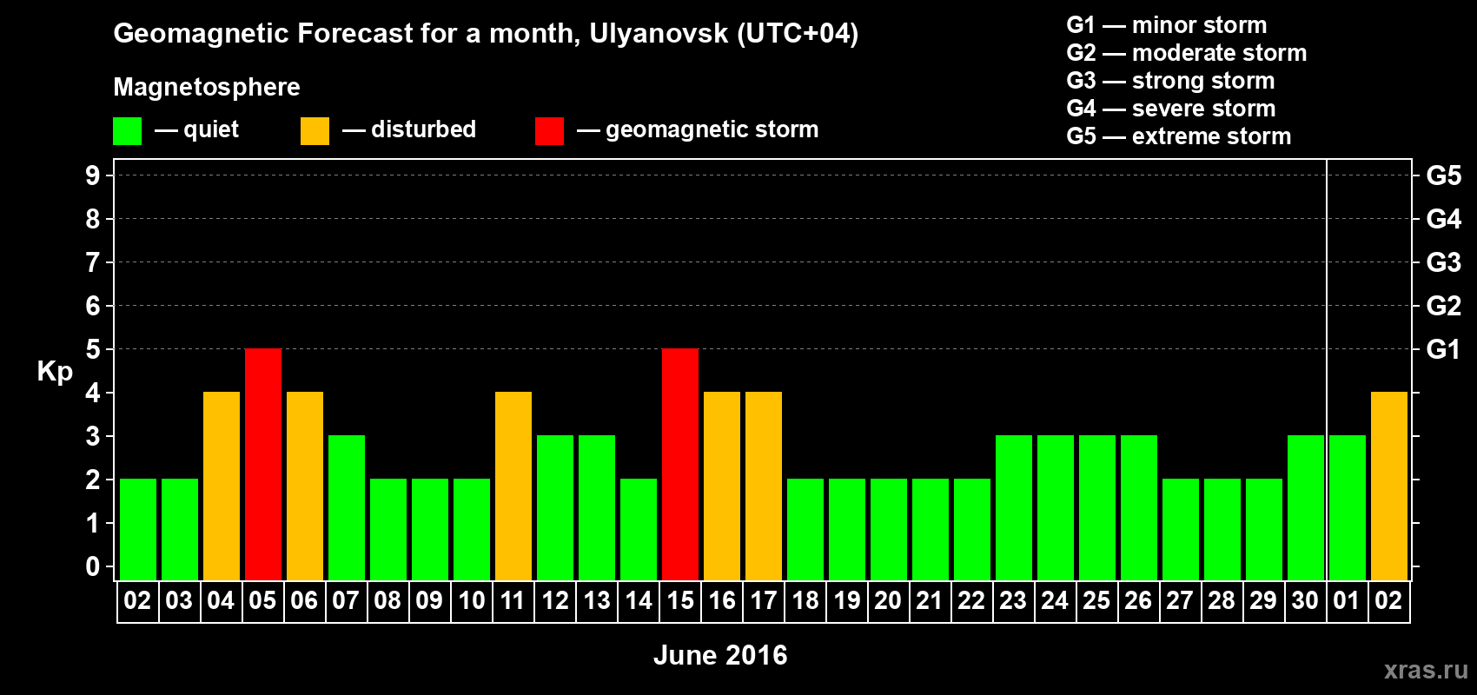The width and height of the screenshot is (1477, 695).
Task: Click the G3 label on right axis
Action: 1444,262
